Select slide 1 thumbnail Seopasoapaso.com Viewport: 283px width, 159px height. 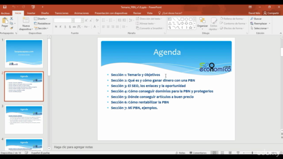point(24,53)
